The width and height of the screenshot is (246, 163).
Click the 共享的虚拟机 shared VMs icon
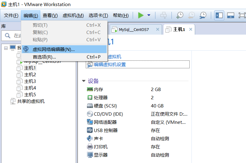click(13, 101)
